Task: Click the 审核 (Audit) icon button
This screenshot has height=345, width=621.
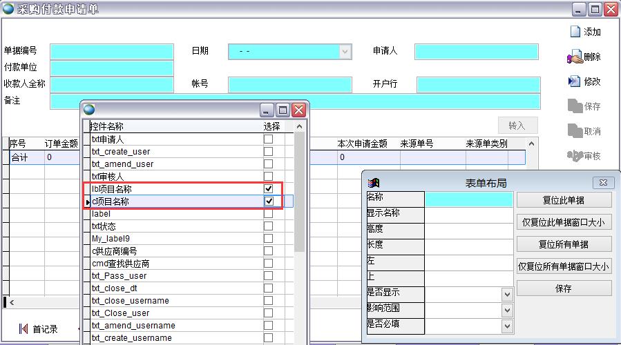Action: pyautogui.click(x=584, y=156)
